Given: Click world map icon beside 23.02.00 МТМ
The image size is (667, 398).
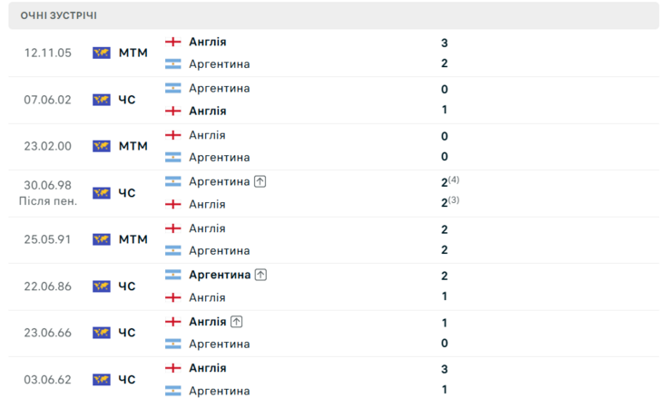Looking at the screenshot, I should (x=102, y=146).
